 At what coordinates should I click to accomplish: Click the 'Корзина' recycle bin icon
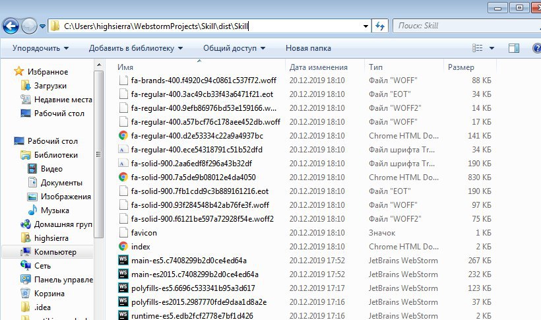tap(26, 294)
